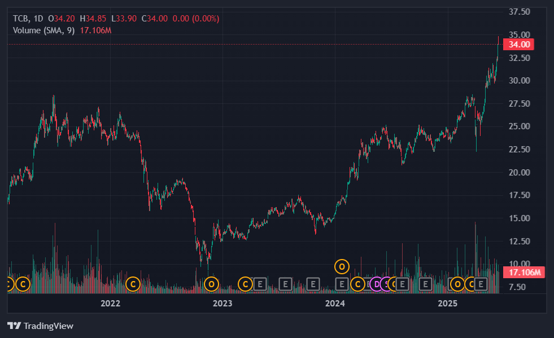This screenshot has height=338, width=554.
Task: Click the Volume (SMA, 9) indicator legend
Action: tap(44, 30)
